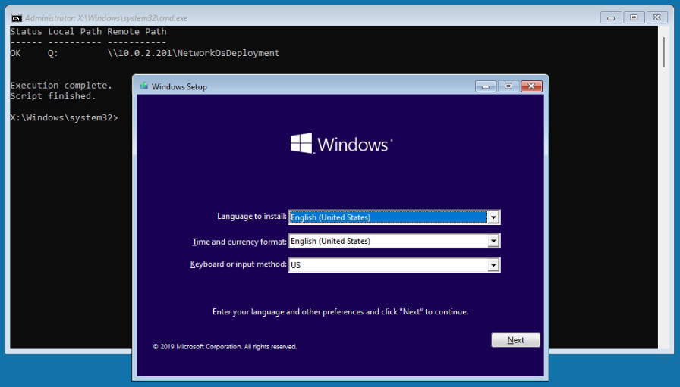Image resolution: width=680 pixels, height=387 pixels.
Task: Close the Windows Setup dialog
Action: click(531, 86)
